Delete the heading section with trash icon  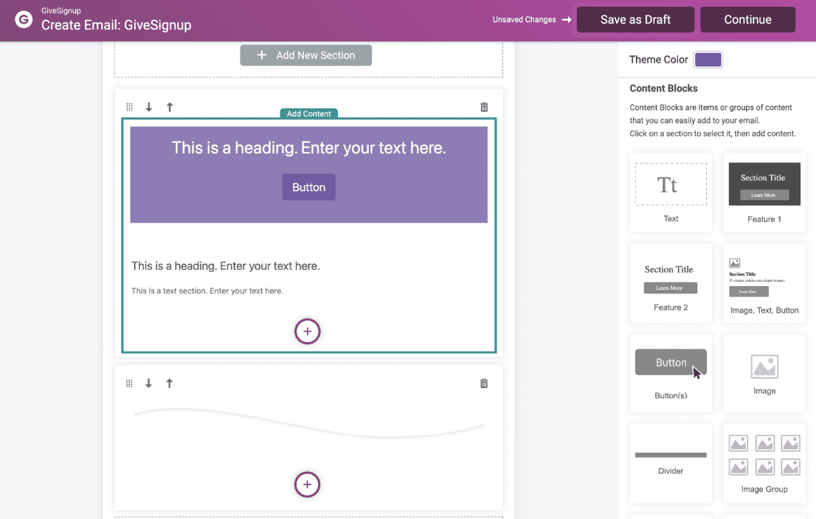484,107
